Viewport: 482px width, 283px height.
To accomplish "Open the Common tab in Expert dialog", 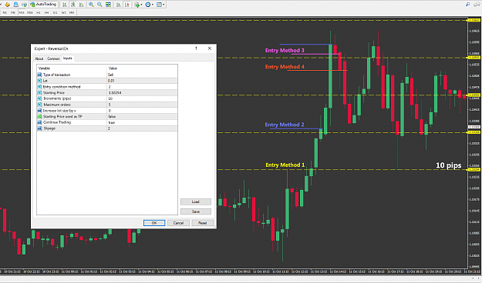I will tap(53, 58).
